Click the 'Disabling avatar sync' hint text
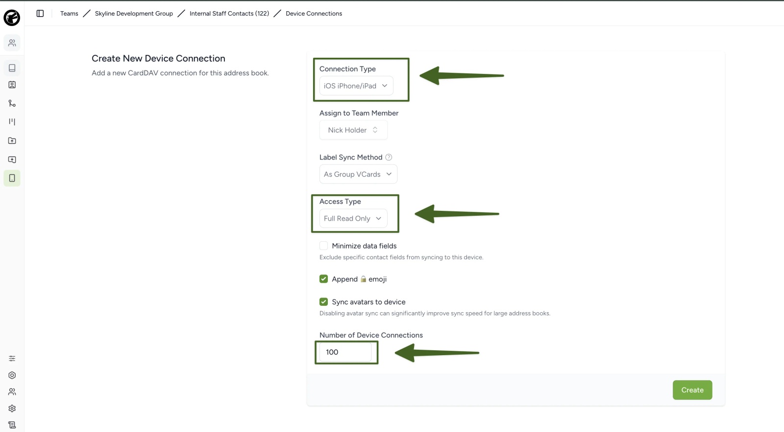 point(435,314)
